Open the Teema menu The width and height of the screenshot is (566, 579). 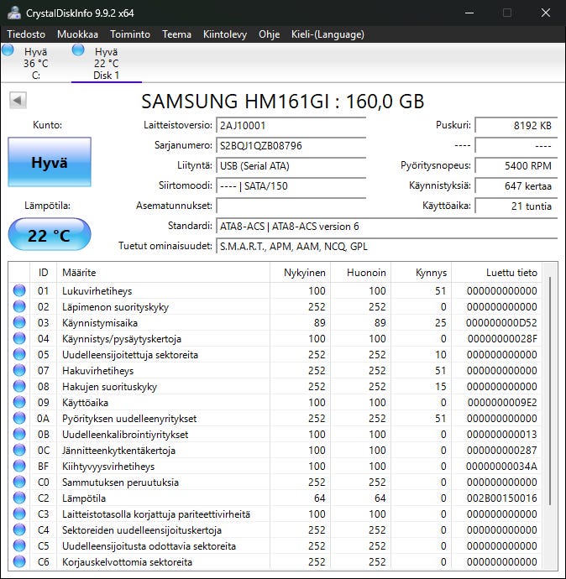click(x=176, y=34)
